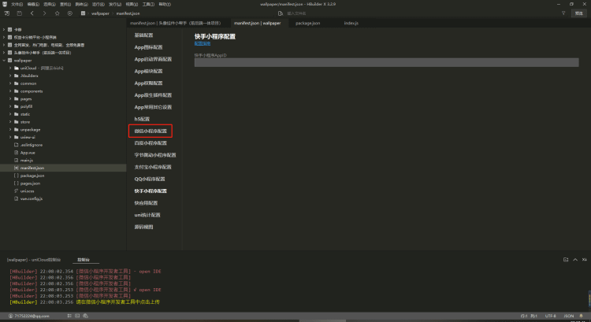
Task: Switch to manifest.json | wallpaper tab
Action: [258, 23]
